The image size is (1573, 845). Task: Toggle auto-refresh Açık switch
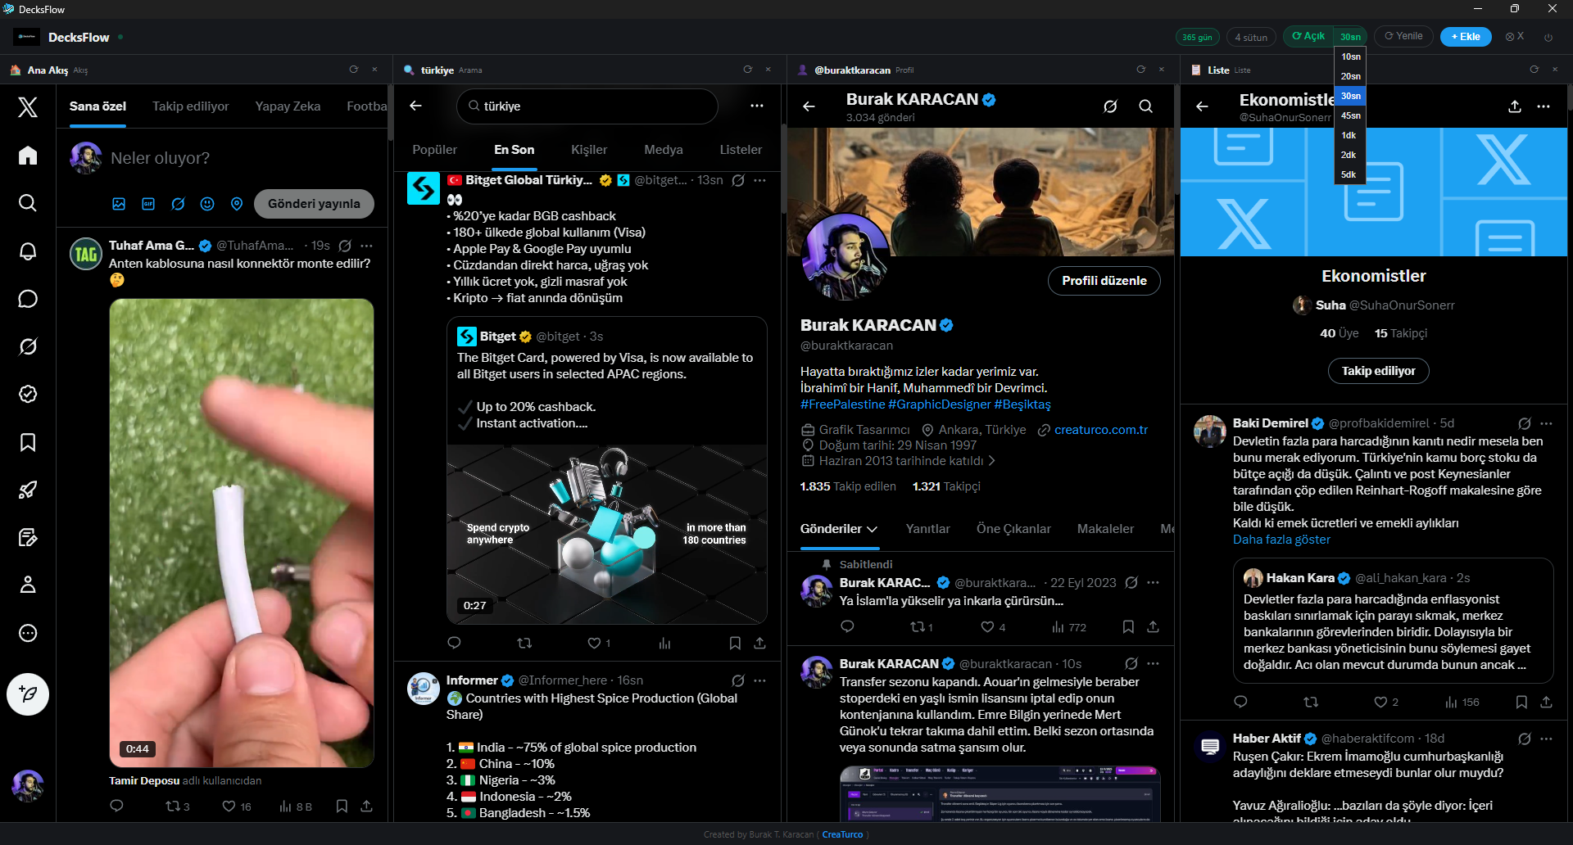coord(1308,37)
